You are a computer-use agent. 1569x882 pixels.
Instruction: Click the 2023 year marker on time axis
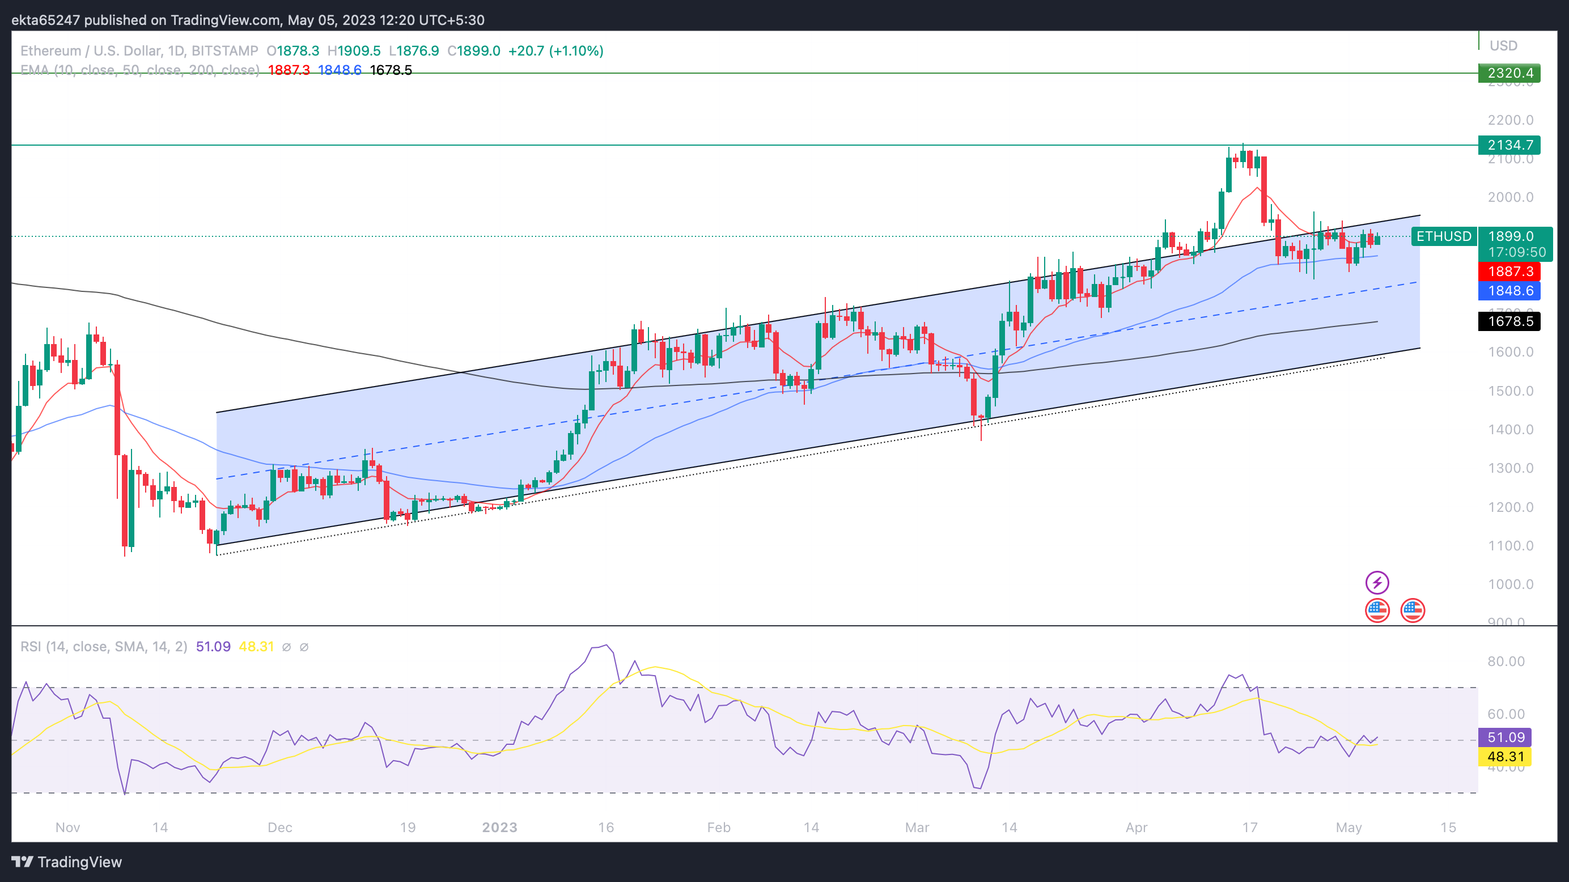click(x=499, y=827)
